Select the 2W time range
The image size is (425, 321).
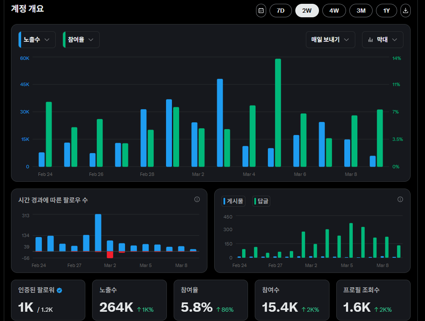(307, 11)
